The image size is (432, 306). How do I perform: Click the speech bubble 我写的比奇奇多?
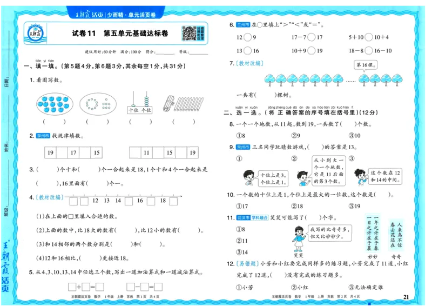click(x=329, y=233)
